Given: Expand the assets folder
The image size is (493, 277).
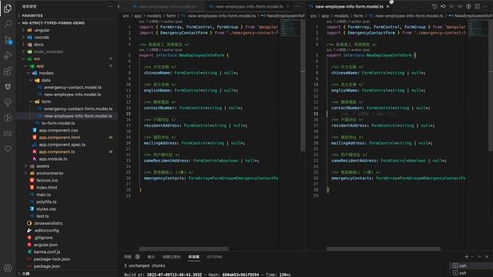Looking at the screenshot, I should [x=43, y=166].
